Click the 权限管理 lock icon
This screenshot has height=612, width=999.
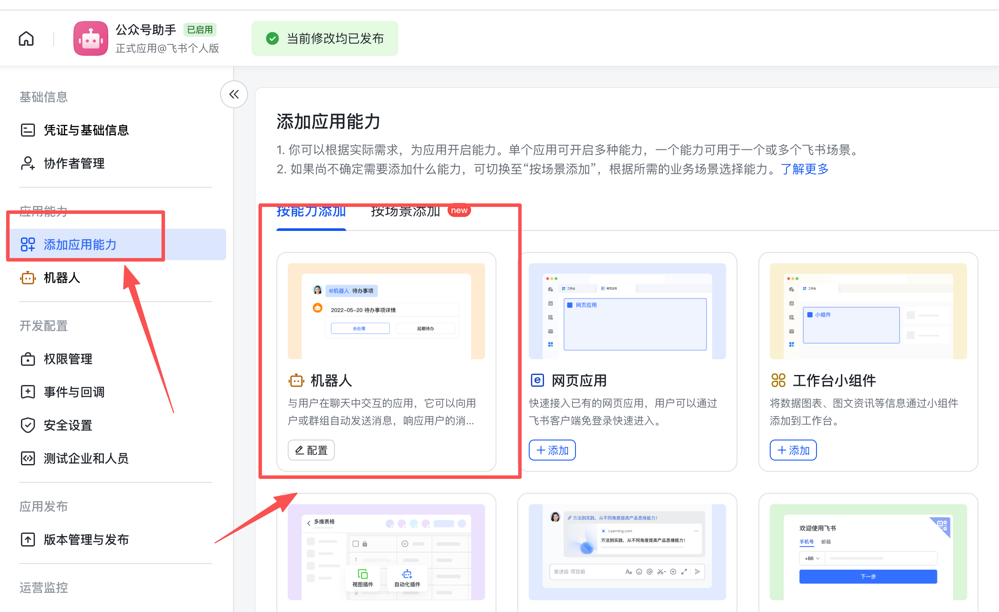pyautogui.click(x=28, y=359)
